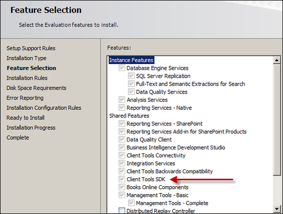Toggle Full-Text and Semantic Extractions checkbox
283x214 pixels.
[131, 84]
